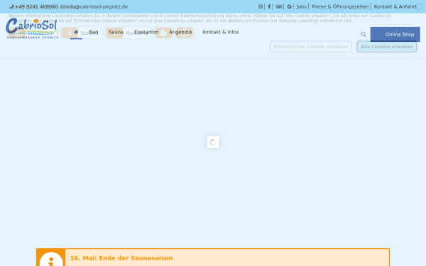Screen dimensions: 426x266
Task: Click the CabrioSol logo
Action: [32, 28]
